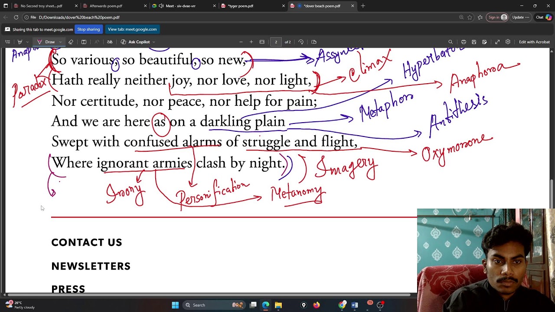Click the Sign in profile button

click(497, 17)
